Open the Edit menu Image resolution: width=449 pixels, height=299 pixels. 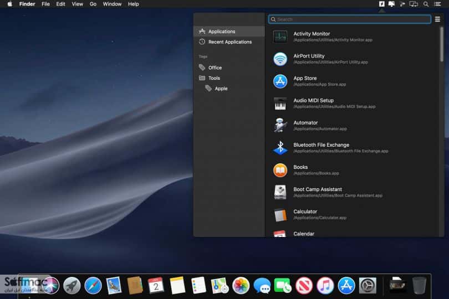tap(60, 4)
